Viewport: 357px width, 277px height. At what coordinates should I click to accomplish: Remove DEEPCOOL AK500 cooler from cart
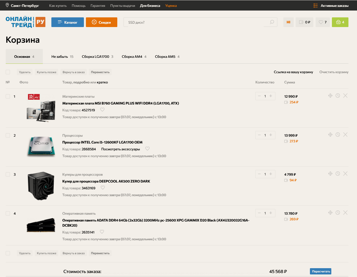(x=345, y=174)
